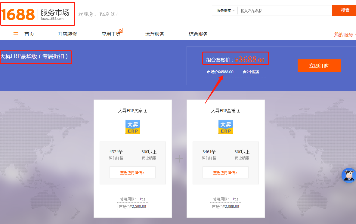Click the 3461条 review count

click(209, 152)
